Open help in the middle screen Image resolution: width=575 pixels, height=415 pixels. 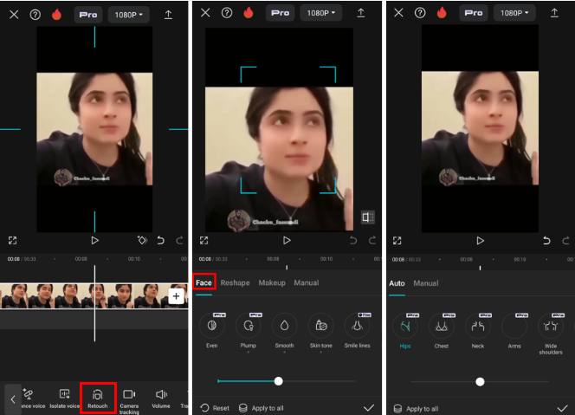pyautogui.click(x=227, y=13)
